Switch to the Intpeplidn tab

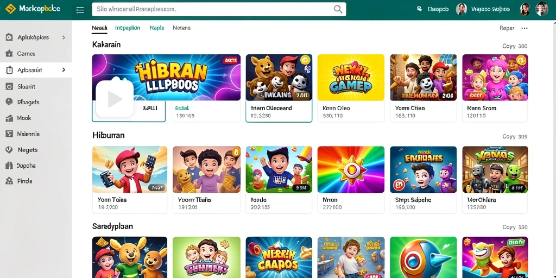pyautogui.click(x=128, y=28)
